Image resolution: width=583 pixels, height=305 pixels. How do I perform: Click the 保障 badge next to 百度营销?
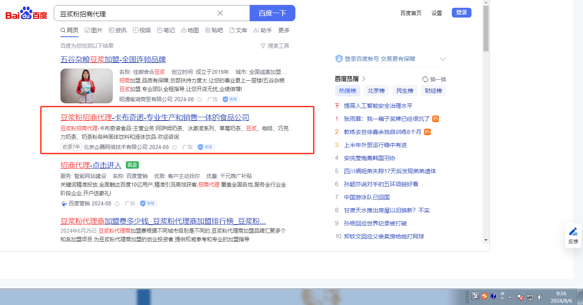point(149,203)
